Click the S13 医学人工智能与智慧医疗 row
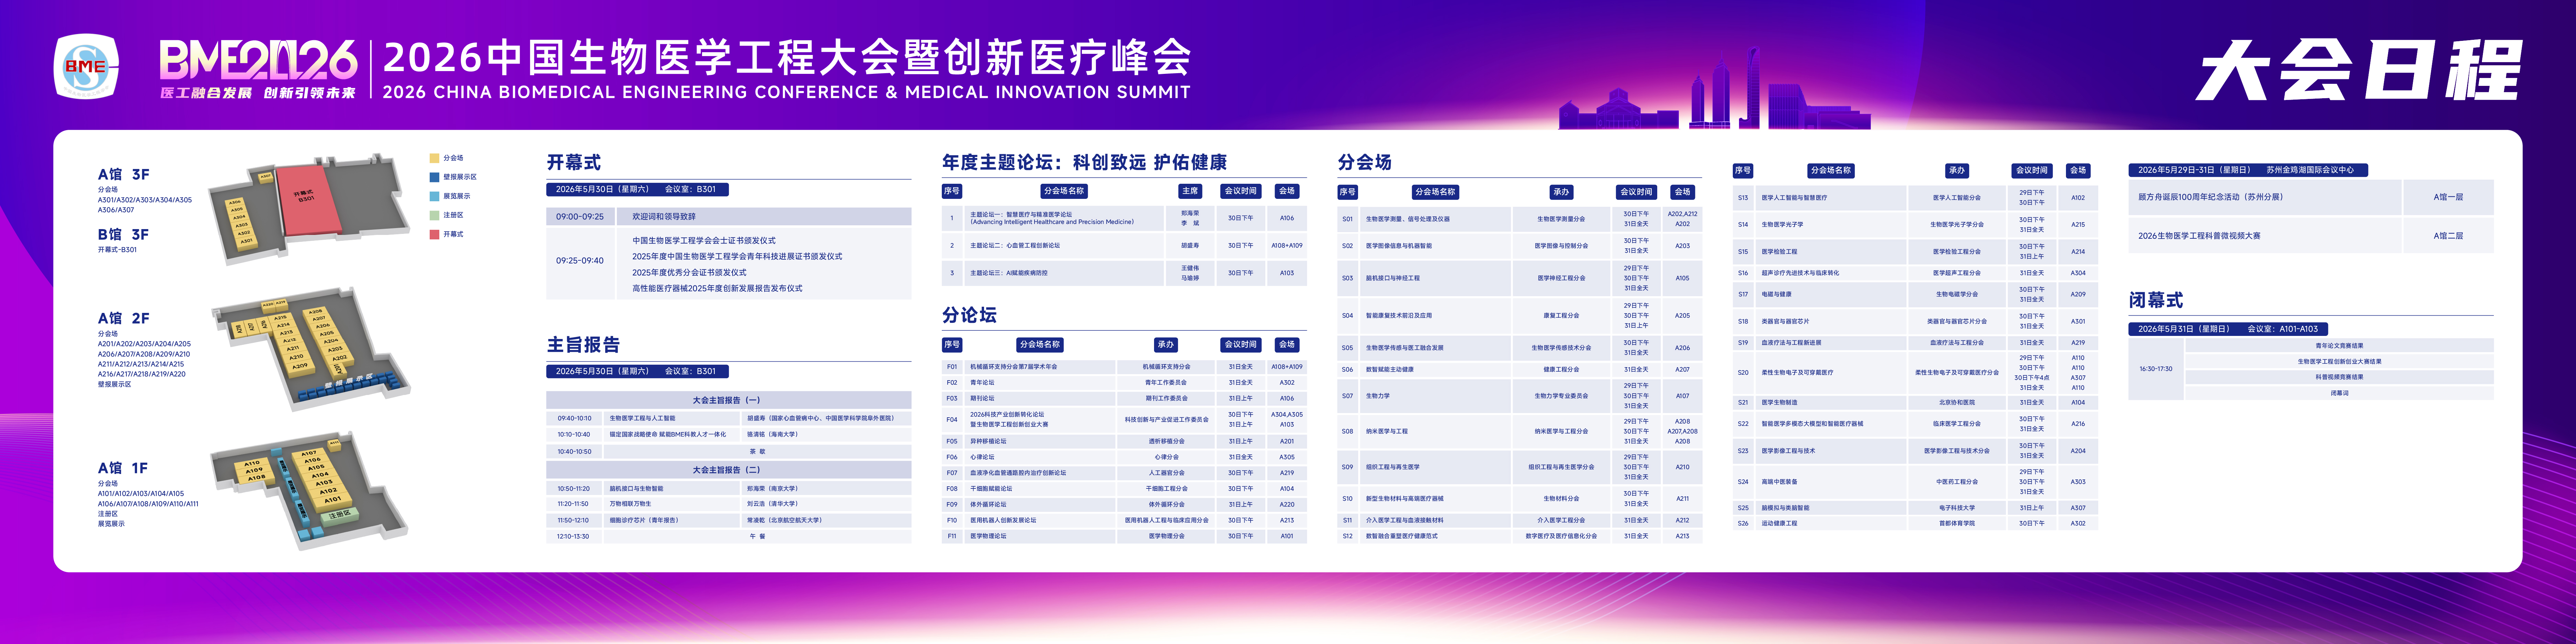The image size is (2576, 644). [x=1915, y=198]
